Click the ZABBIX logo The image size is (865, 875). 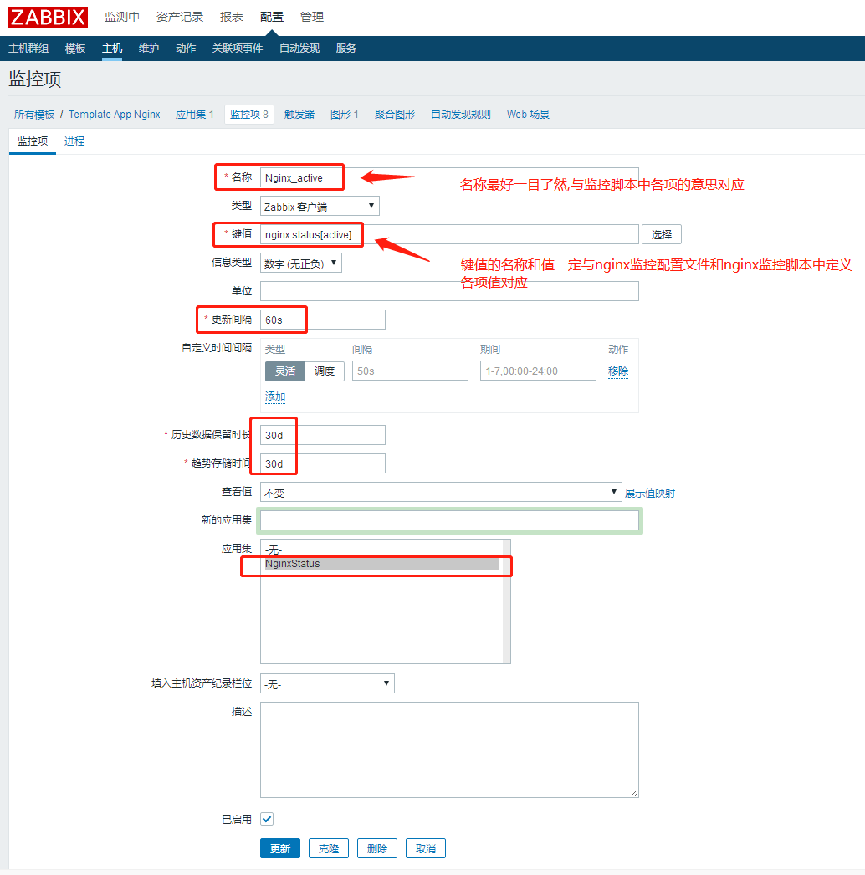pos(48,17)
